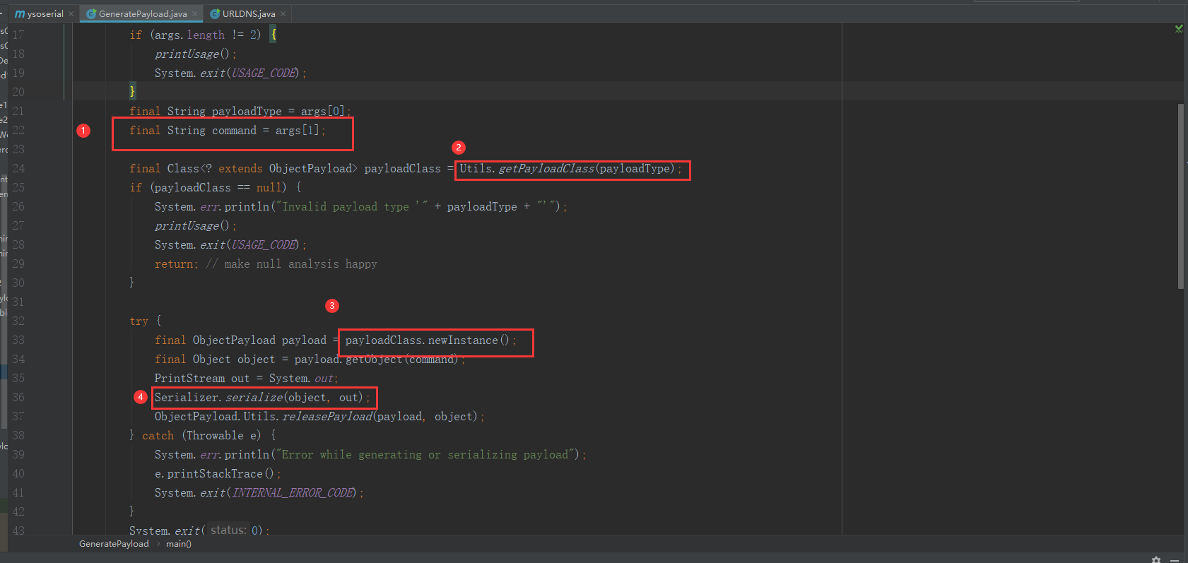Close the GeneratePayload.java tab

click(x=194, y=13)
